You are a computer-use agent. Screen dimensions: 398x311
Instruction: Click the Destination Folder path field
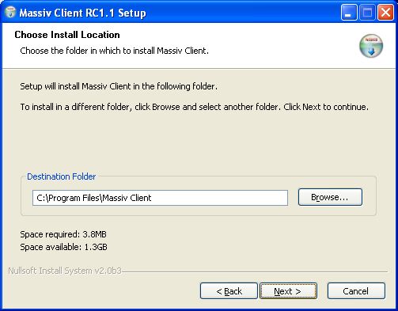tap(160, 198)
